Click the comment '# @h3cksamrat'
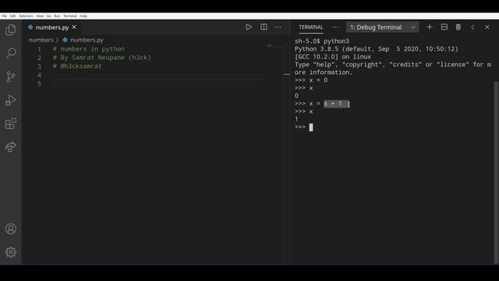Viewport: 499px width, 281px height. point(77,66)
